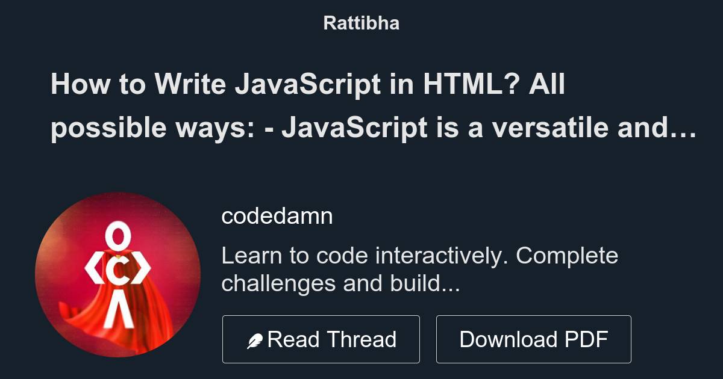
Task: Open the Read Thread button
Action: 321,339
